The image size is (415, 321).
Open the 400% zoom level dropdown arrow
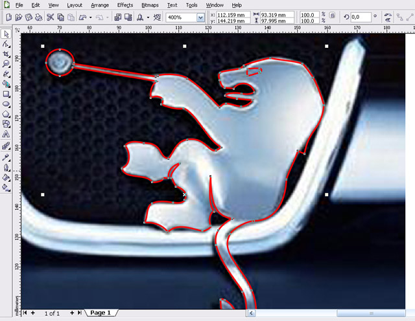200,17
